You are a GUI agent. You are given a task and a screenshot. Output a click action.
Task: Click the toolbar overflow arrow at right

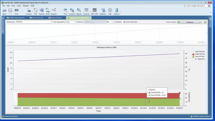tap(211, 12)
